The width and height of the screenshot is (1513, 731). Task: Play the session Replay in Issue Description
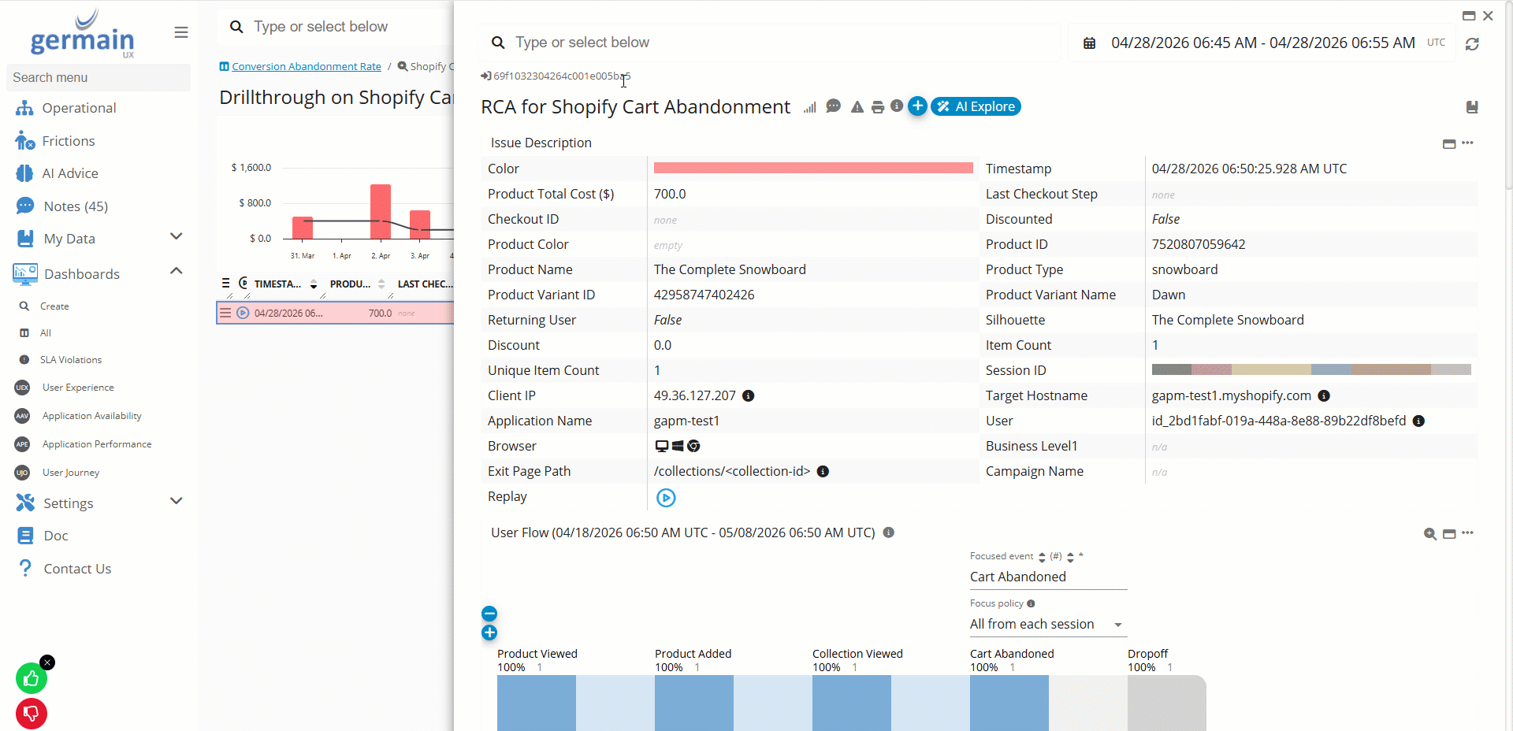[x=666, y=498]
